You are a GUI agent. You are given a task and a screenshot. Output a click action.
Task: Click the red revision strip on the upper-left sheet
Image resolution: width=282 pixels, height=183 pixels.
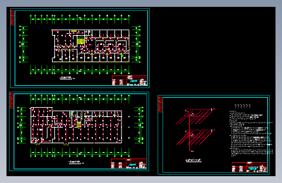[x=13, y=18]
